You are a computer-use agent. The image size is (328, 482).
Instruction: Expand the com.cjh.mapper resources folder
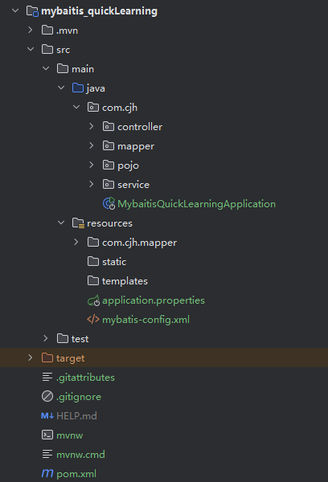pos(76,243)
